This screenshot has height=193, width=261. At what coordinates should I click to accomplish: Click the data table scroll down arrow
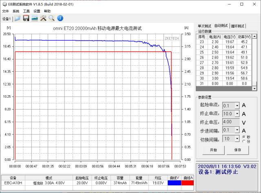click(x=254, y=89)
